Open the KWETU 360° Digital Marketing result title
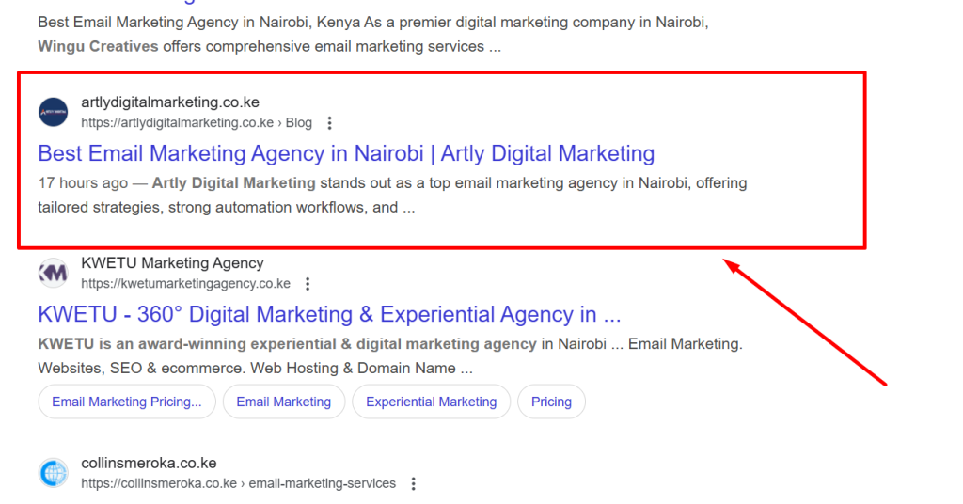The image size is (963, 504). coord(329,314)
